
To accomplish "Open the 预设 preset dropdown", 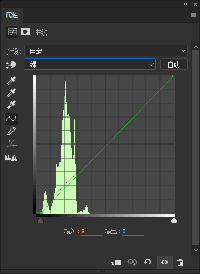I will [106, 51].
